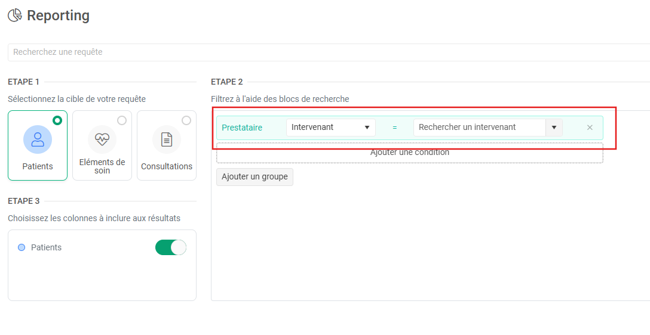Click the Reporting pie chart icon
Image resolution: width=650 pixels, height=335 pixels.
[x=15, y=15]
